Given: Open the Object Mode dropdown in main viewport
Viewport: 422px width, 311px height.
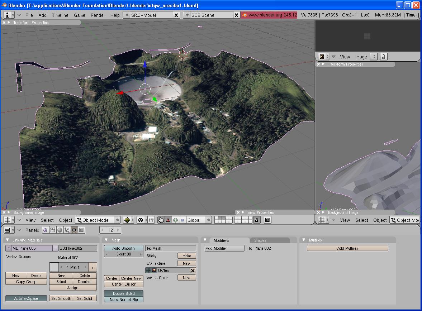Looking at the screenshot, I should [x=98, y=220].
